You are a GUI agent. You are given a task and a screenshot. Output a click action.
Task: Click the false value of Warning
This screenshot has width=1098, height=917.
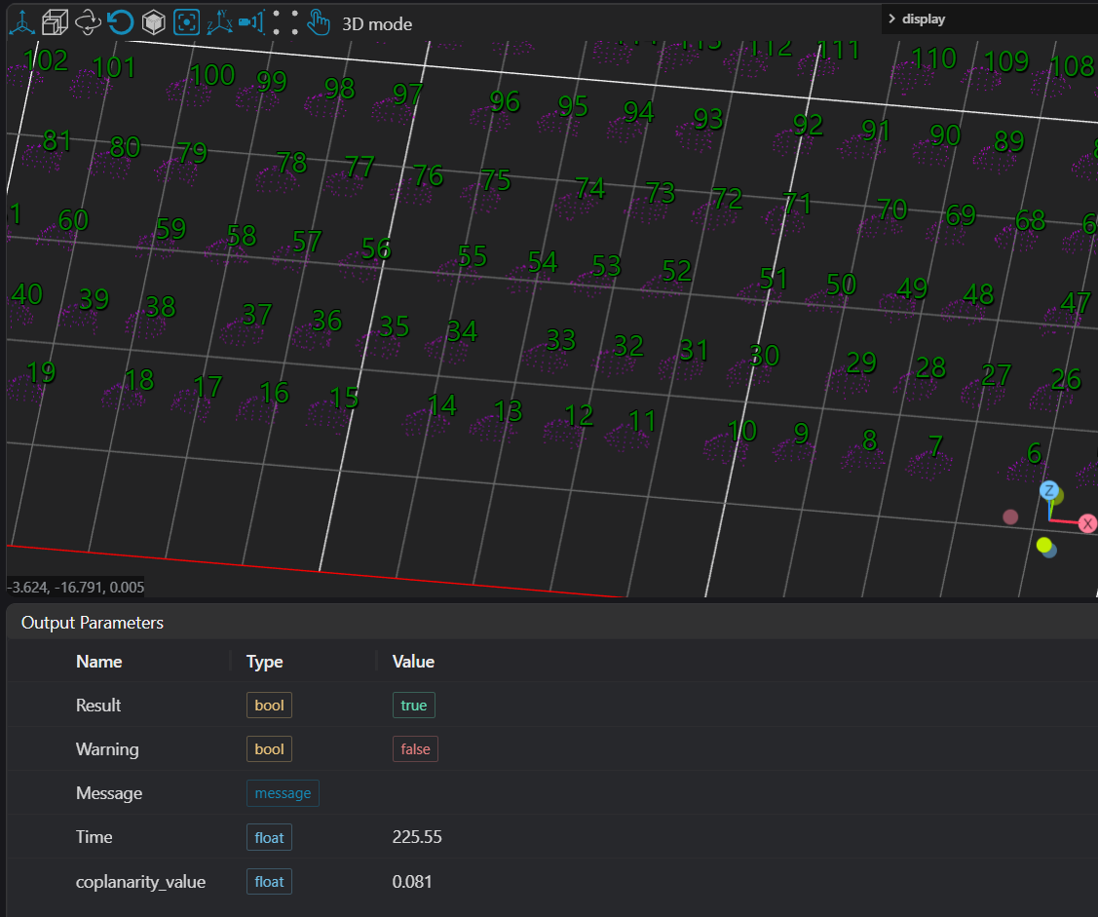tap(414, 749)
